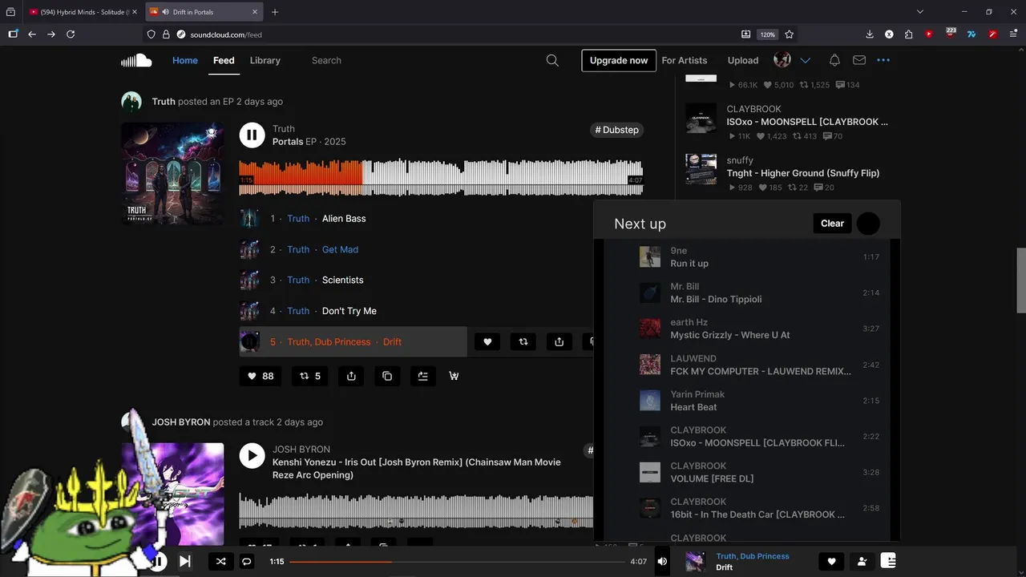Select the Alien Bass track

point(344,218)
